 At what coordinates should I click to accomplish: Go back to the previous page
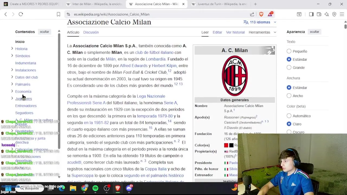click(x=6, y=14)
